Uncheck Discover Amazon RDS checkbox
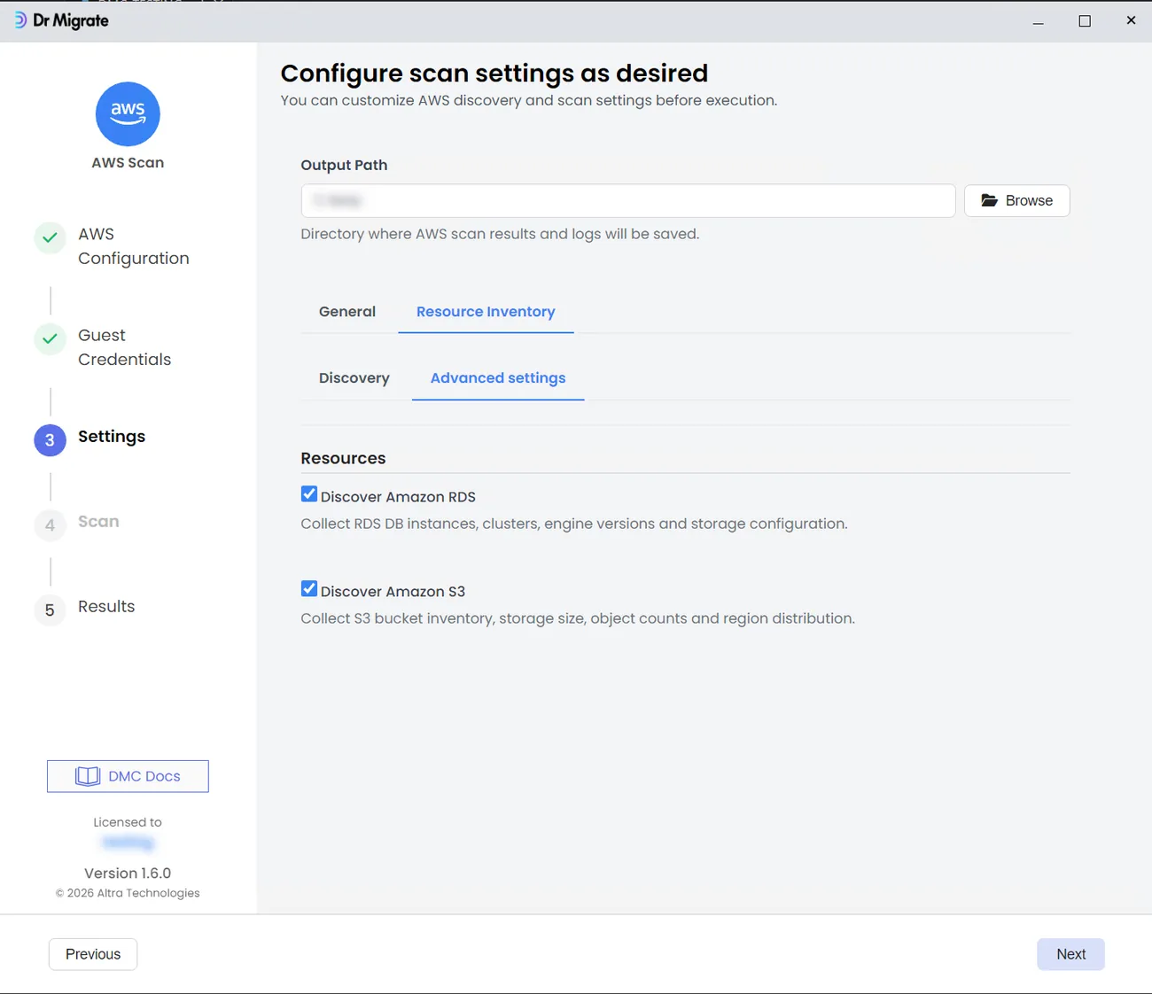This screenshot has height=994, width=1152. pos(309,494)
